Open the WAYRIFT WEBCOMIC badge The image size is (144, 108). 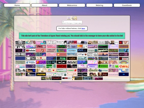click(x=62, y=74)
